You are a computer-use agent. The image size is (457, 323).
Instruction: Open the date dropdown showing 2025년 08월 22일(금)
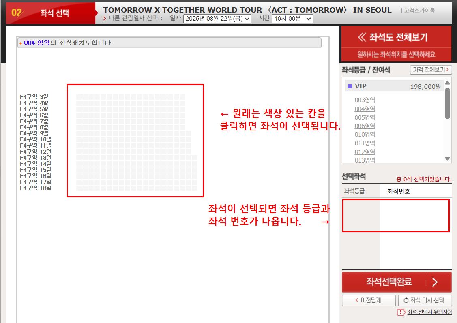(x=217, y=19)
